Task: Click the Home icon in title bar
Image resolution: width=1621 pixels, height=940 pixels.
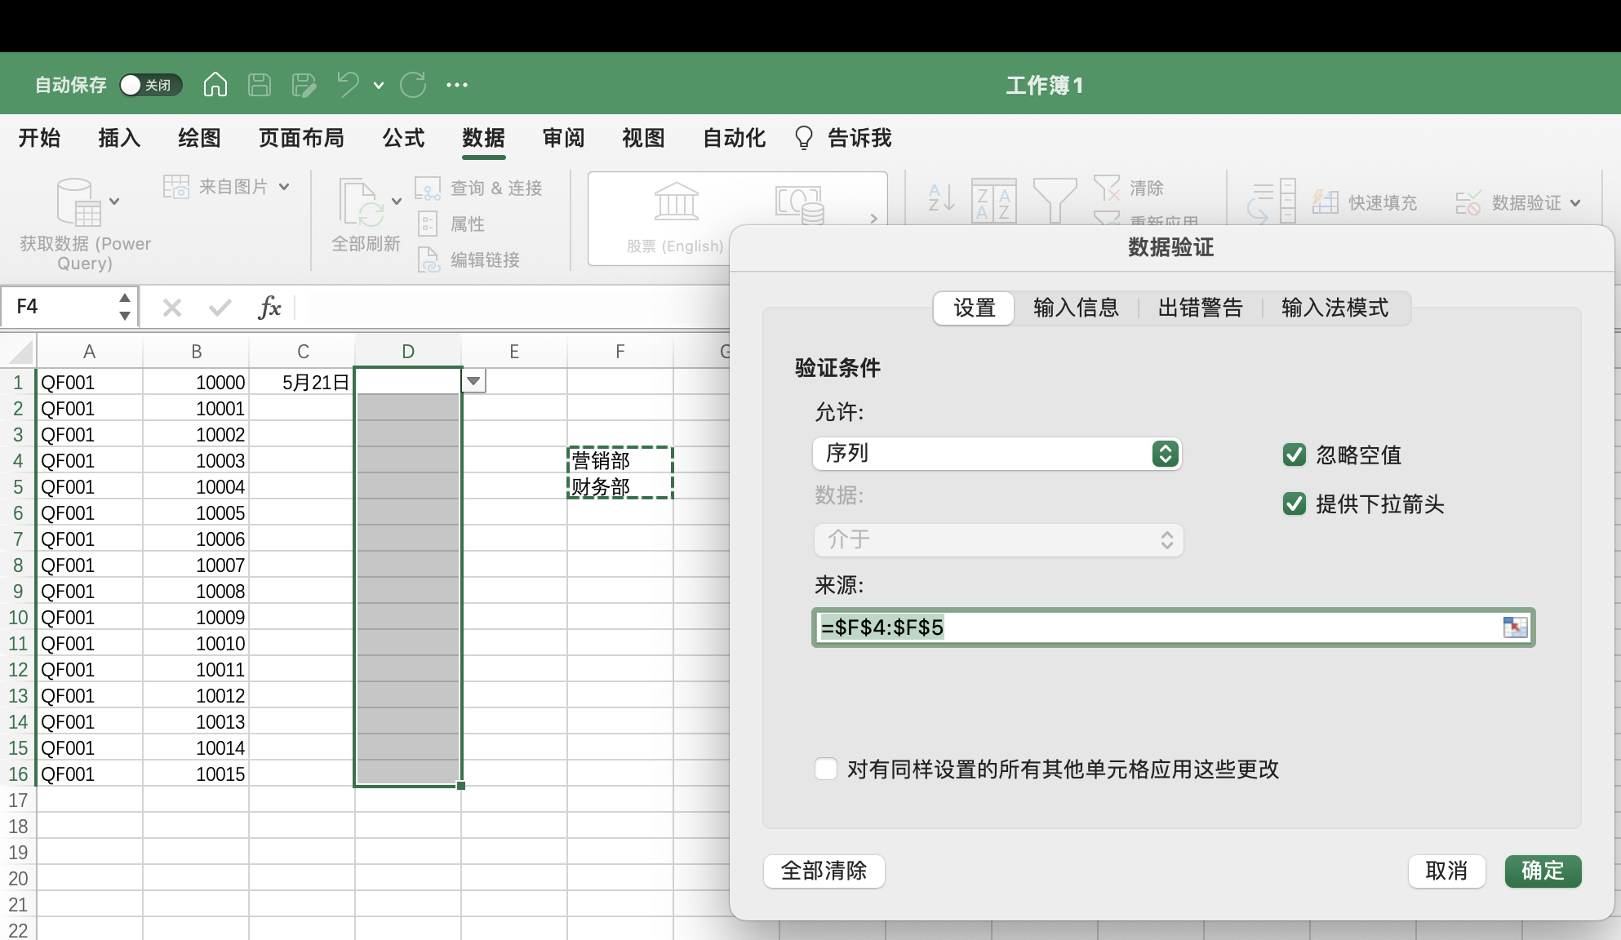Action: pyautogui.click(x=215, y=84)
